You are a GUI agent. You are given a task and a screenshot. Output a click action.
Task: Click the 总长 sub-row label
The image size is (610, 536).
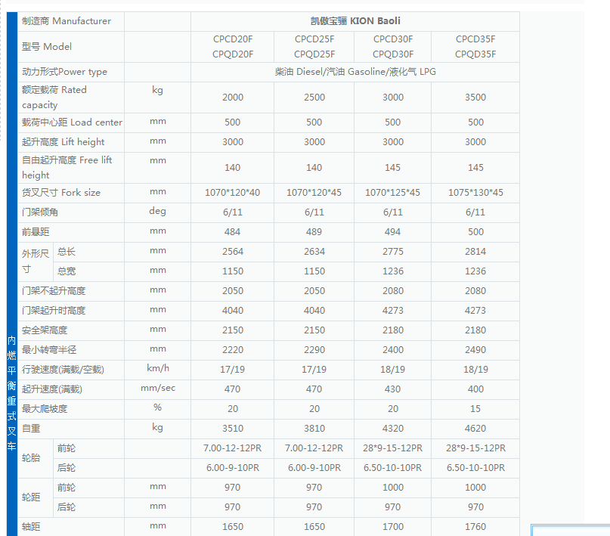pyautogui.click(x=66, y=252)
